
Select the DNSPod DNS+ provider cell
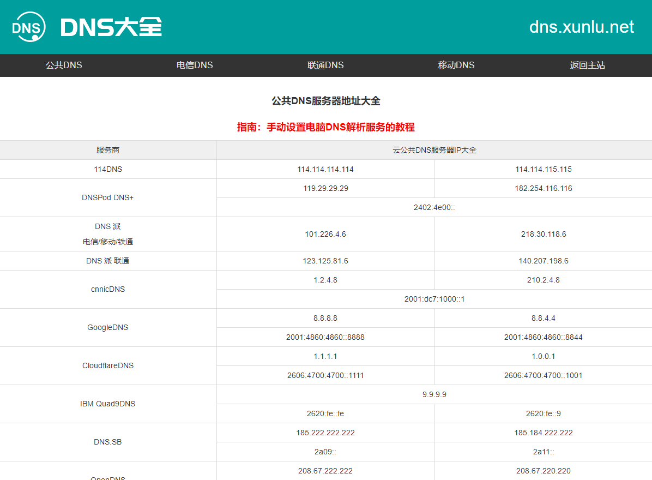[x=108, y=197]
